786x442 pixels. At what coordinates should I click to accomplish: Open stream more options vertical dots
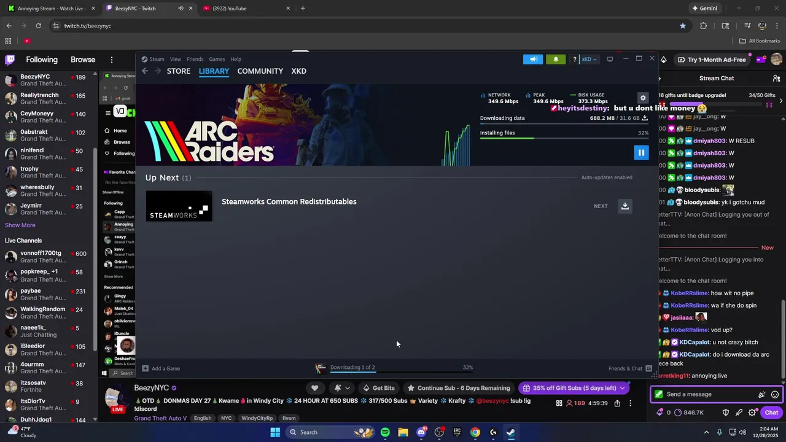point(630,403)
